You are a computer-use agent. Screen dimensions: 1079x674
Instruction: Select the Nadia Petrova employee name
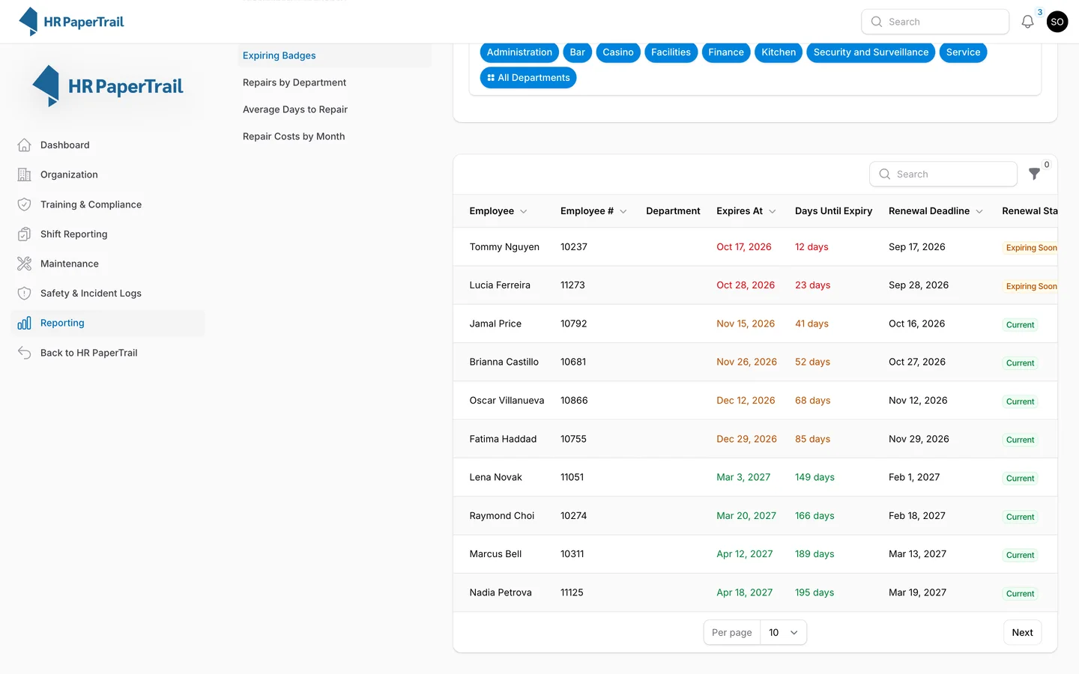[501, 592]
